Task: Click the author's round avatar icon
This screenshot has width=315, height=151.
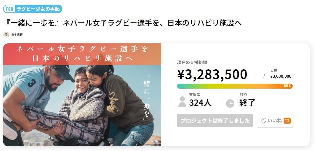Action: click(6, 35)
